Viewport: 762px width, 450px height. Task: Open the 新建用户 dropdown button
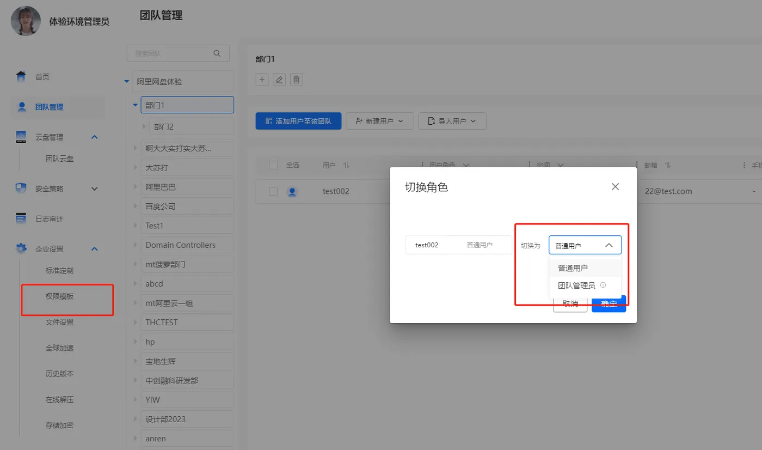(x=380, y=121)
